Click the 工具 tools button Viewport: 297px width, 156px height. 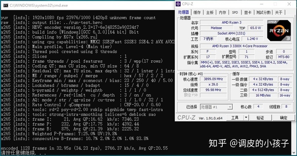coord(235,118)
